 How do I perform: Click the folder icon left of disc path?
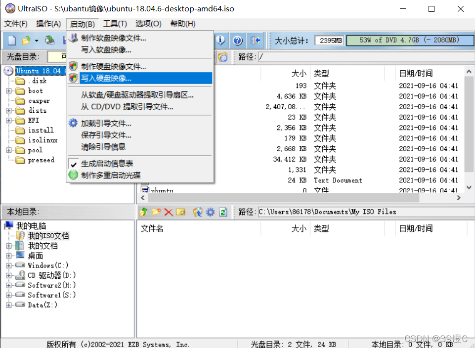point(222,57)
